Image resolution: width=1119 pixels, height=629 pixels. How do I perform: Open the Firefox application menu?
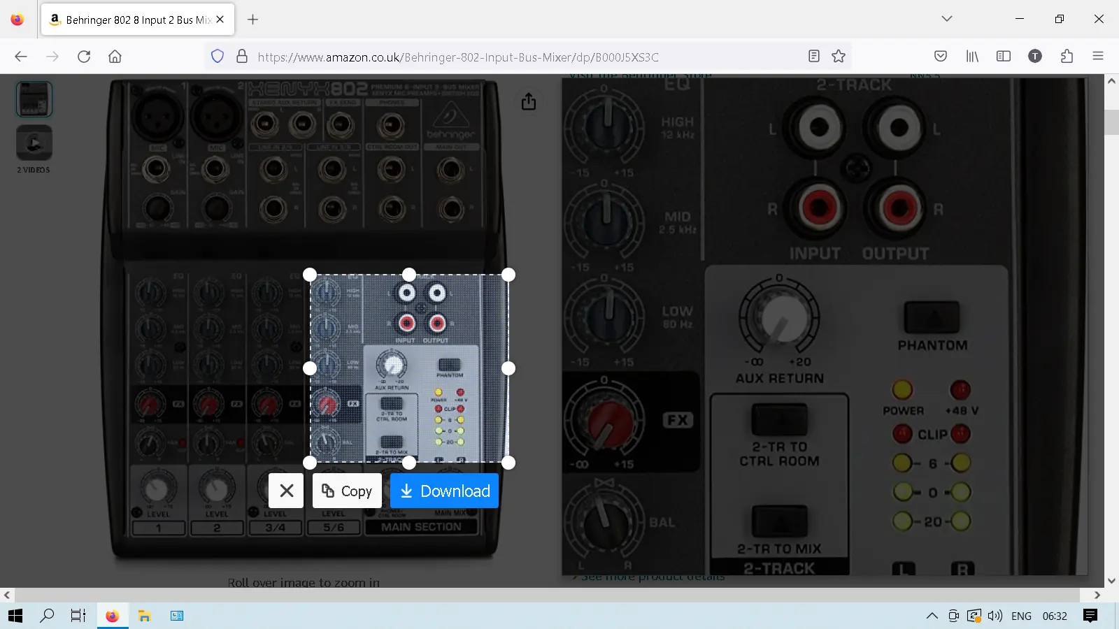[x=1098, y=57]
